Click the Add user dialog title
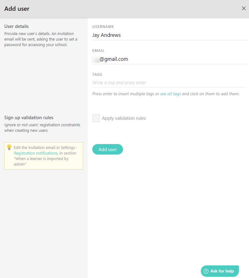 tap(17, 9)
